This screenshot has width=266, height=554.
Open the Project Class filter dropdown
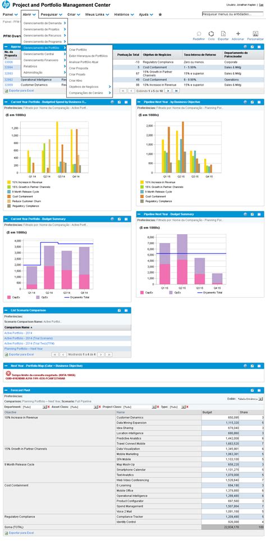pyautogui.click(x=154, y=407)
